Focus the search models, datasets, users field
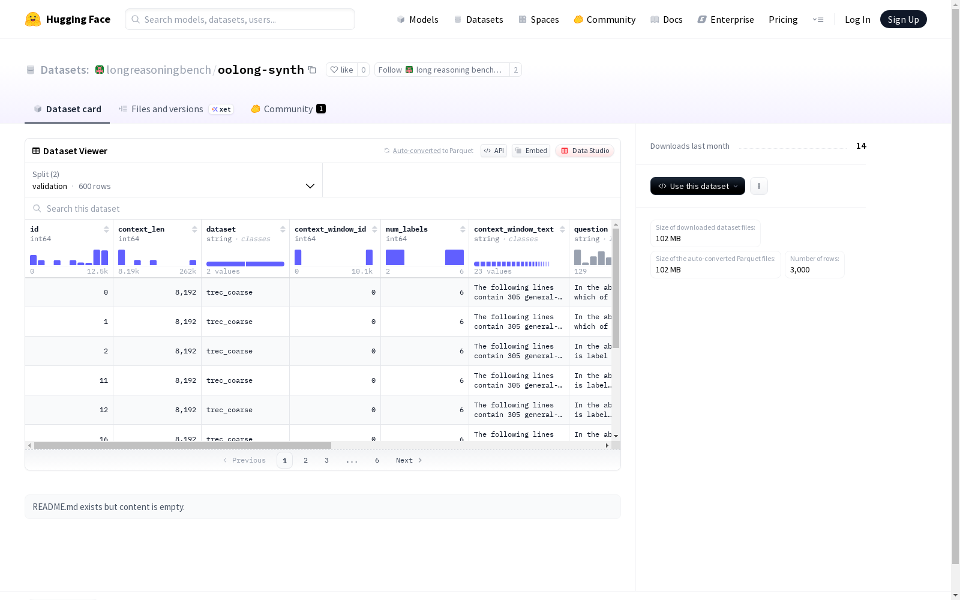This screenshot has height=600, width=960. tap(240, 19)
